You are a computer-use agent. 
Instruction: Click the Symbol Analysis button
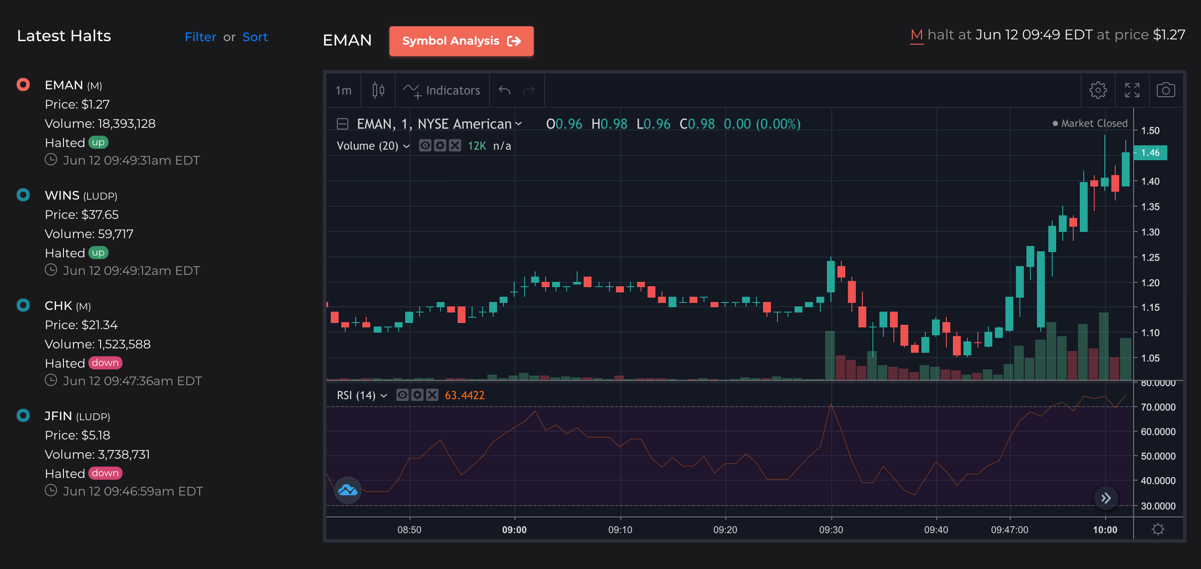(x=461, y=41)
